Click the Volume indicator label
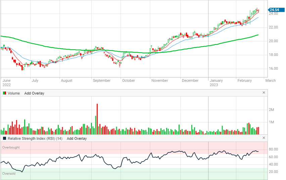Viewport: 286px width, 180px height. click(14, 93)
